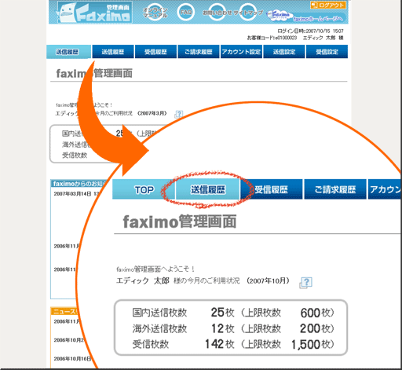Open the オンラインマニュアル circle link

pyautogui.click(x=155, y=13)
